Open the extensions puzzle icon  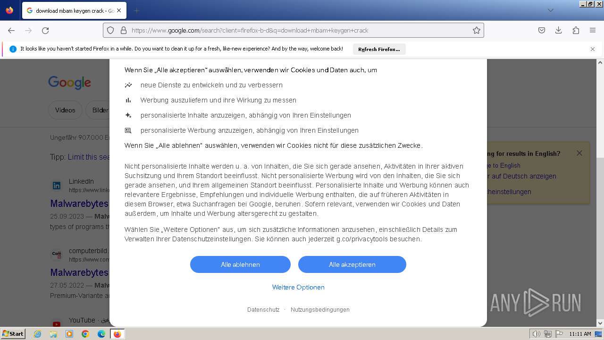tap(576, 30)
